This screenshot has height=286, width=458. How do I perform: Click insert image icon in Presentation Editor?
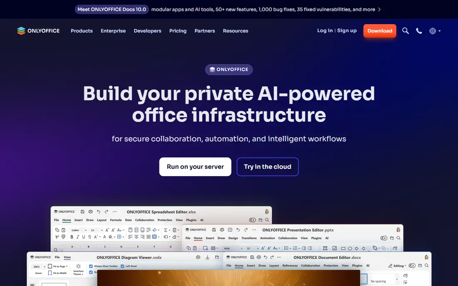point(335,249)
